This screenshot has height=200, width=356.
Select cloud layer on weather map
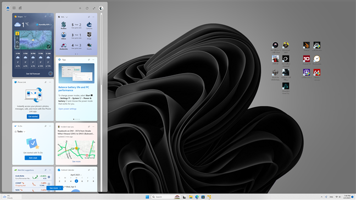click(x=17, y=42)
